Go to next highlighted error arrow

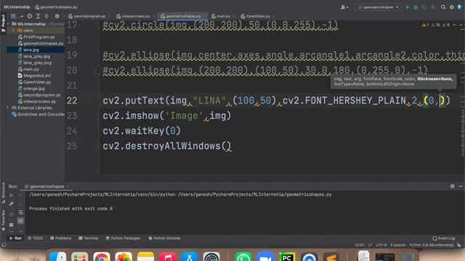[461, 25]
